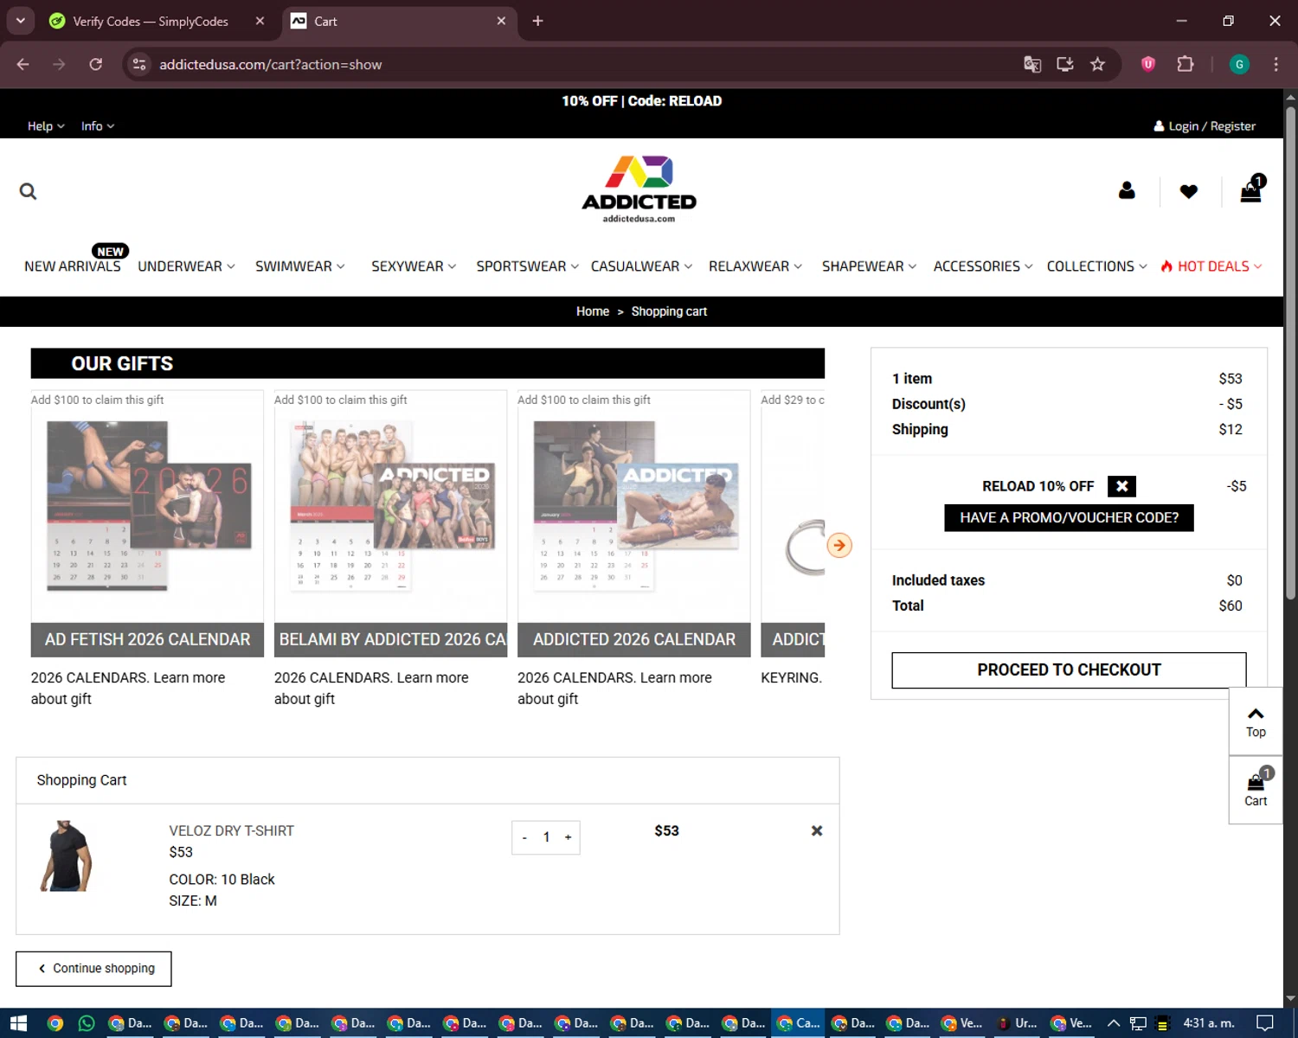Image resolution: width=1298 pixels, height=1038 pixels.
Task: Click the 10% OFF Code: RELOAD banner
Action: coord(642,101)
